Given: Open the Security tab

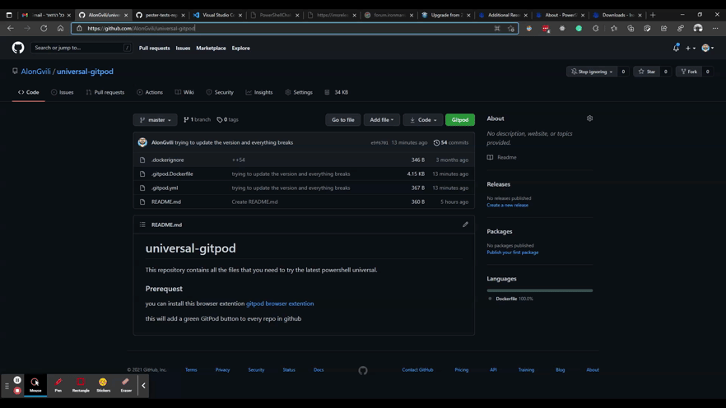Looking at the screenshot, I should point(220,92).
